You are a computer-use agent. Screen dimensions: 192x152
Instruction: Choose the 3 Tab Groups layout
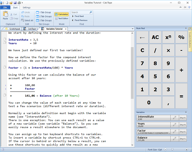pos(44,20)
